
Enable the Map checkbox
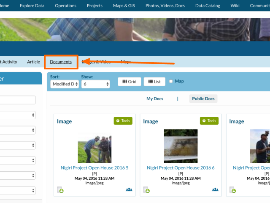point(171,81)
